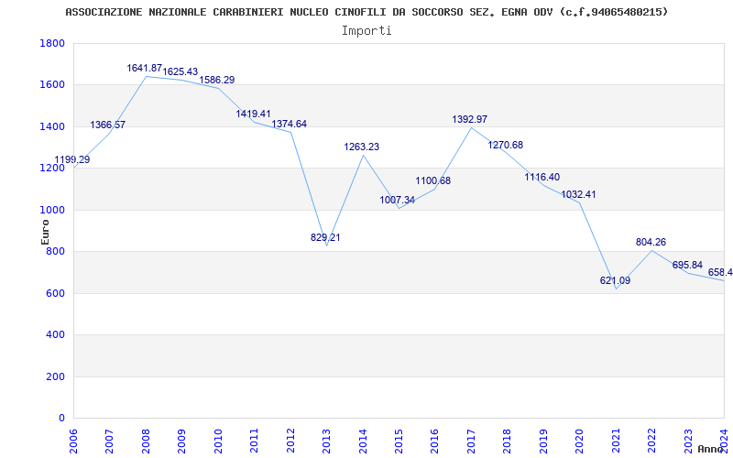Screen dimensions: 733x458
Task: Click the Euro y-axis title
Action: pos(45,232)
